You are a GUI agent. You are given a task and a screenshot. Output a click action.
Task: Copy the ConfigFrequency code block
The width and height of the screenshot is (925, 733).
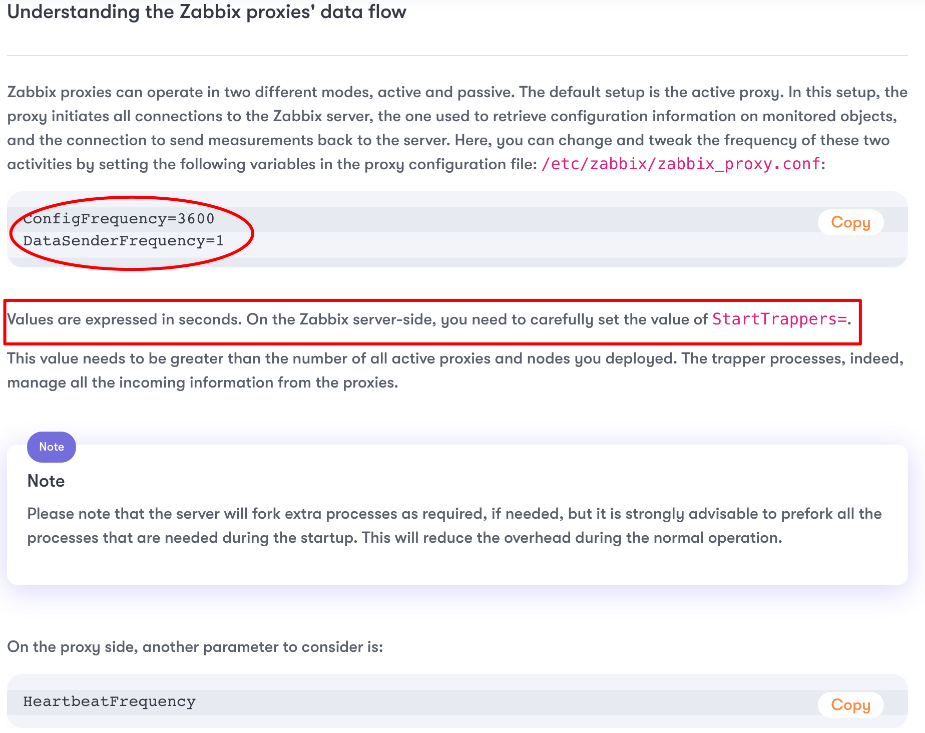[850, 222]
